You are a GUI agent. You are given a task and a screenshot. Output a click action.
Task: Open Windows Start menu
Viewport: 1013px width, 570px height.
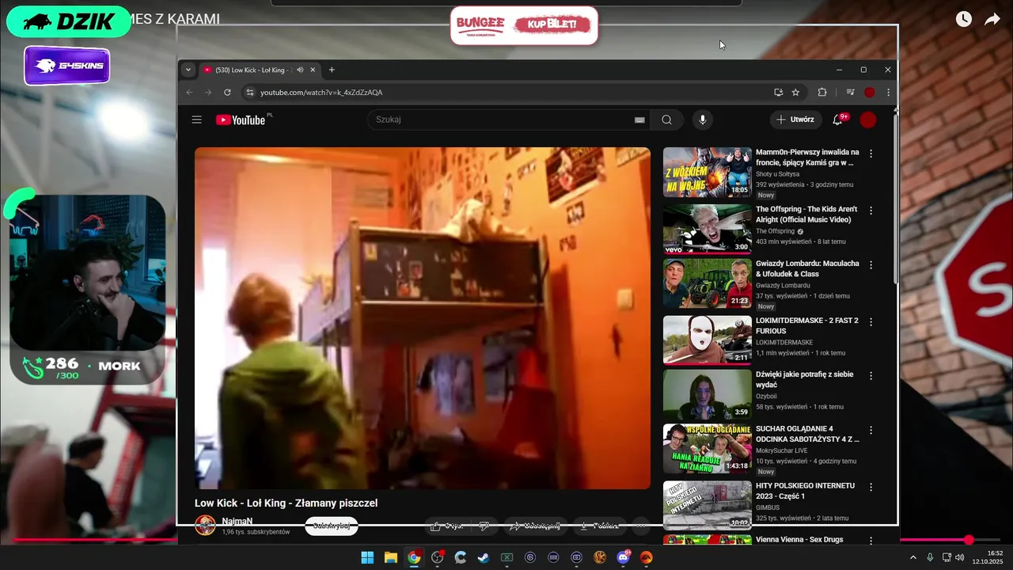(x=367, y=557)
